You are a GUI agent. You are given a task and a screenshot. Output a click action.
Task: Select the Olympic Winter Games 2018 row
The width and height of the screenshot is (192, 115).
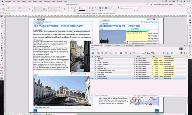pos(138,71)
